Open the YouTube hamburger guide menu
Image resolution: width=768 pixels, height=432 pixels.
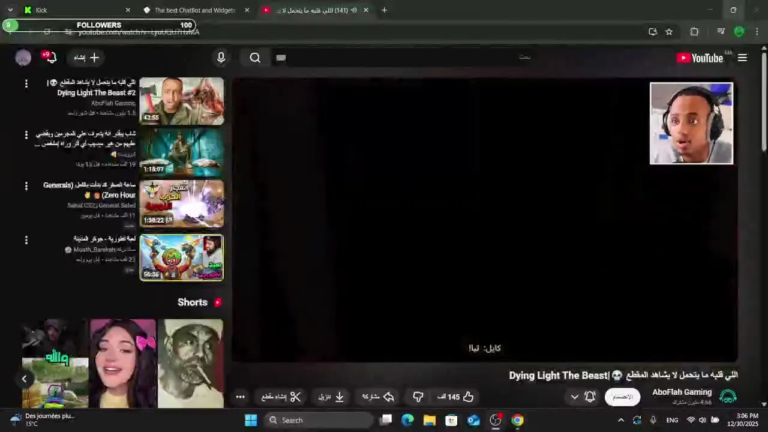click(742, 58)
